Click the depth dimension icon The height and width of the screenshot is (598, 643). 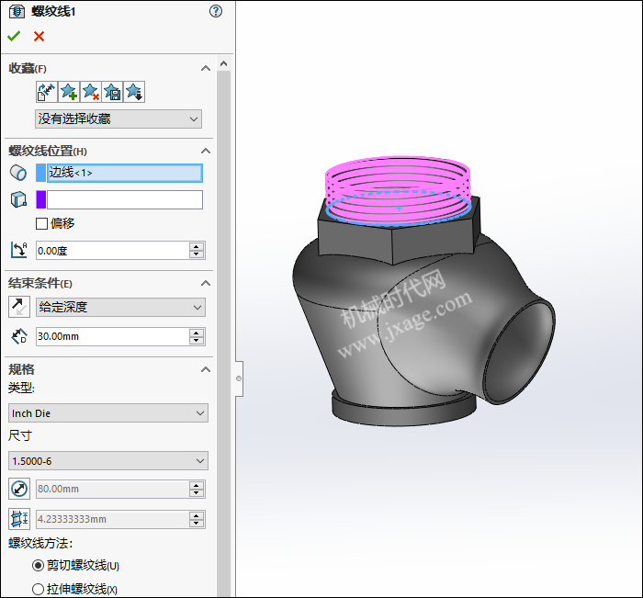pos(19,336)
